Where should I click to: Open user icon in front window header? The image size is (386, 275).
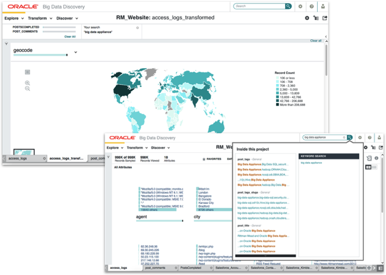click(379, 137)
